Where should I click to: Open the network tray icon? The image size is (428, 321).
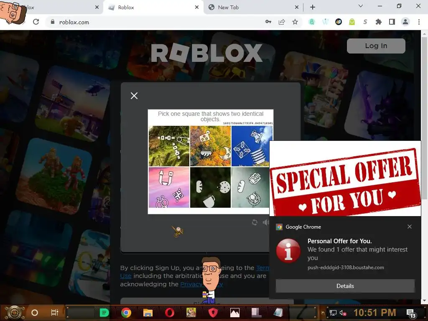tap(333, 313)
